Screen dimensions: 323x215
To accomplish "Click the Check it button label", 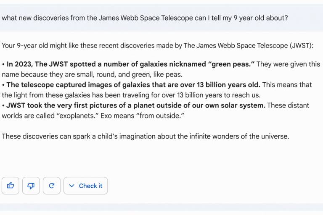I will pos(90,186).
